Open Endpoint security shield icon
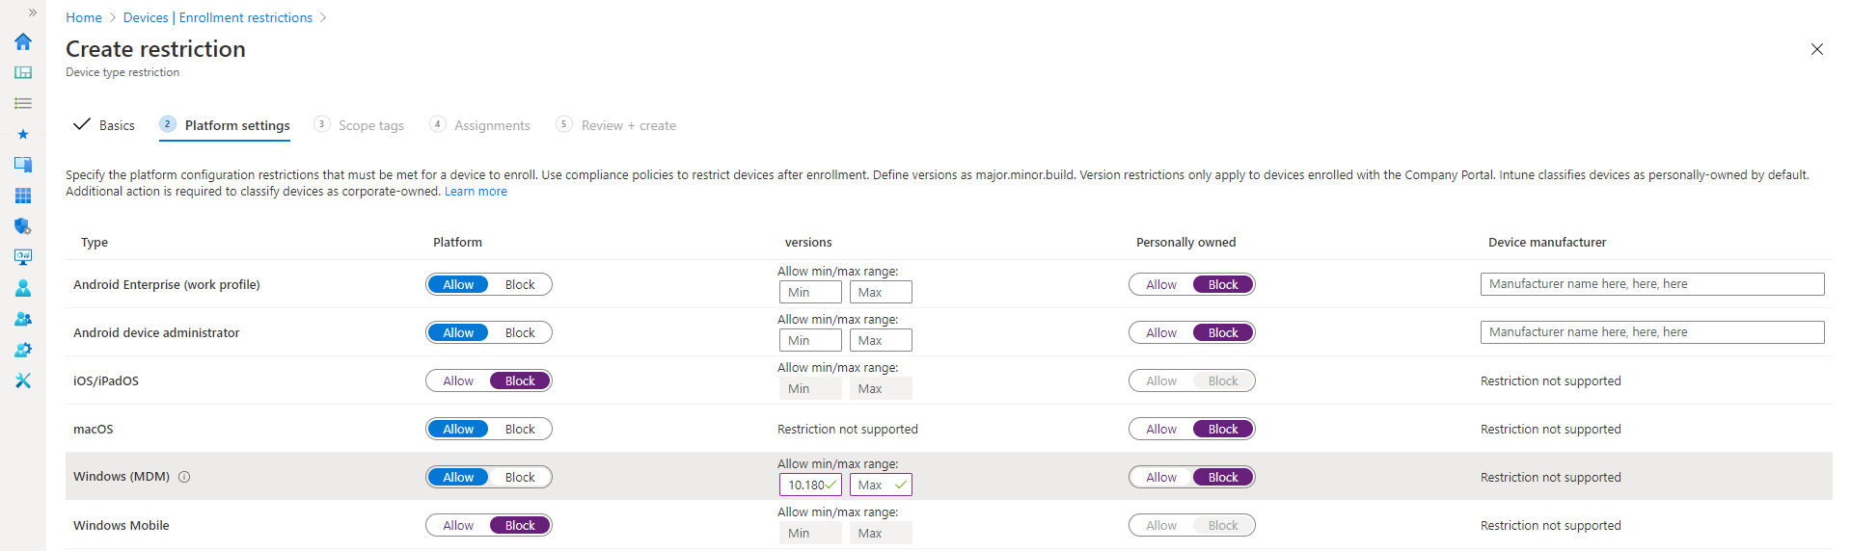 click(23, 226)
